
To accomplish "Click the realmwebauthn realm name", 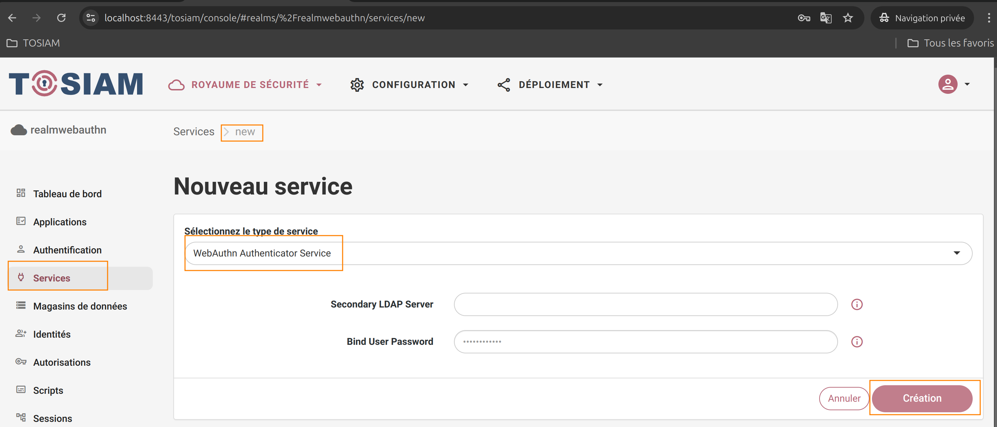I will click(x=68, y=130).
